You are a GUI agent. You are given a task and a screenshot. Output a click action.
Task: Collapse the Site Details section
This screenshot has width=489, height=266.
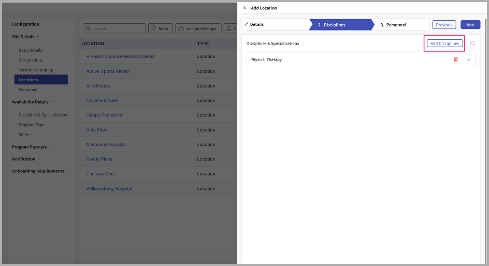[x=38, y=37]
